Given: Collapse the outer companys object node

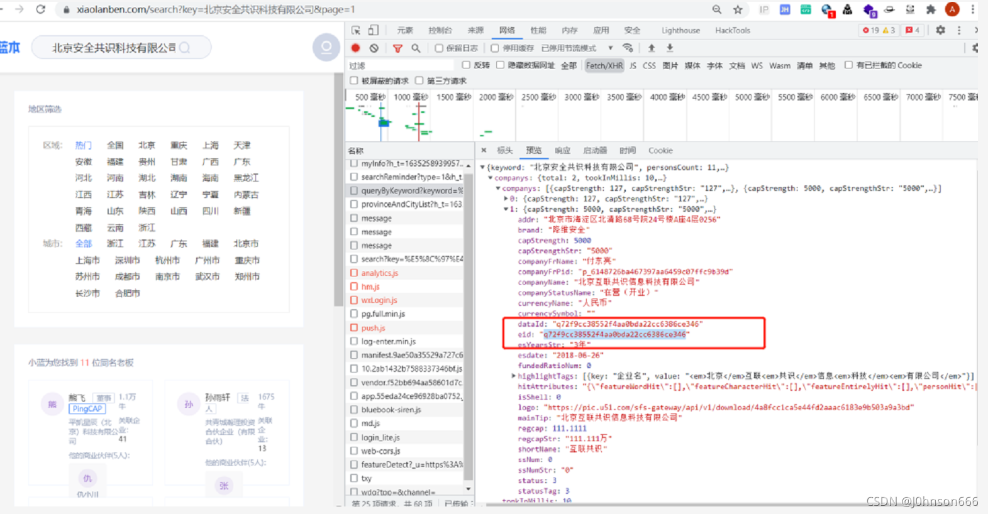Looking at the screenshot, I should pos(491,178).
